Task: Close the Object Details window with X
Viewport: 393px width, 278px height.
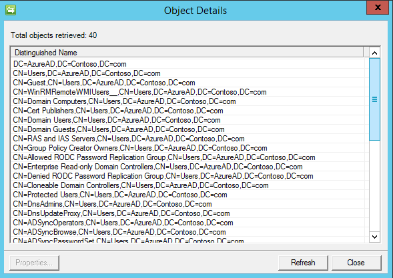Action: [x=378, y=7]
